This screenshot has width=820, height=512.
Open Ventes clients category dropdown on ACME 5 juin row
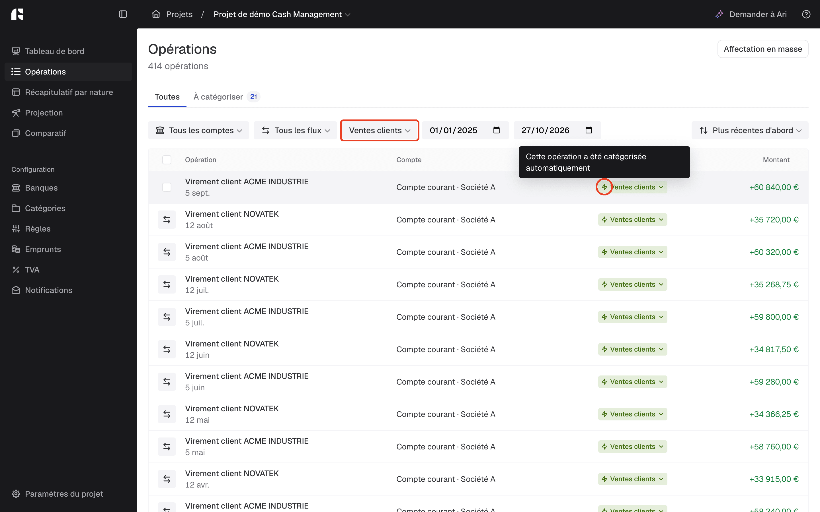point(632,382)
